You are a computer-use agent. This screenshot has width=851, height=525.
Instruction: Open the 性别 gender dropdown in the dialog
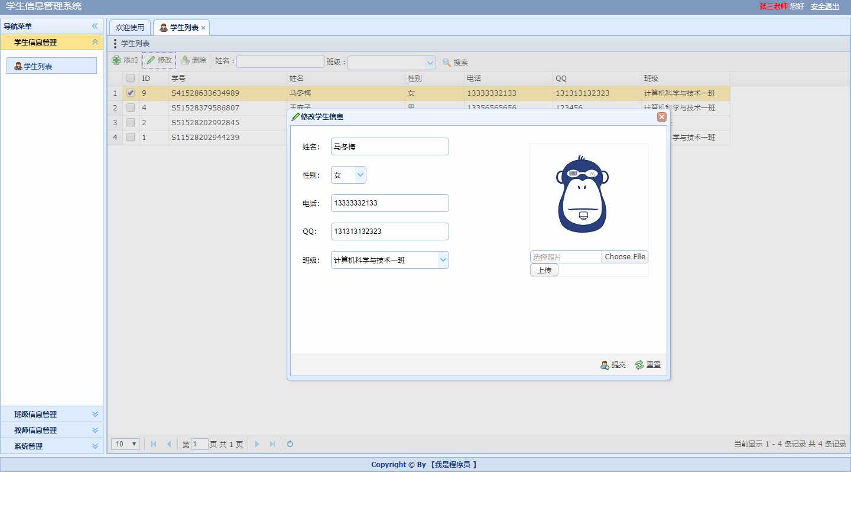[360, 175]
